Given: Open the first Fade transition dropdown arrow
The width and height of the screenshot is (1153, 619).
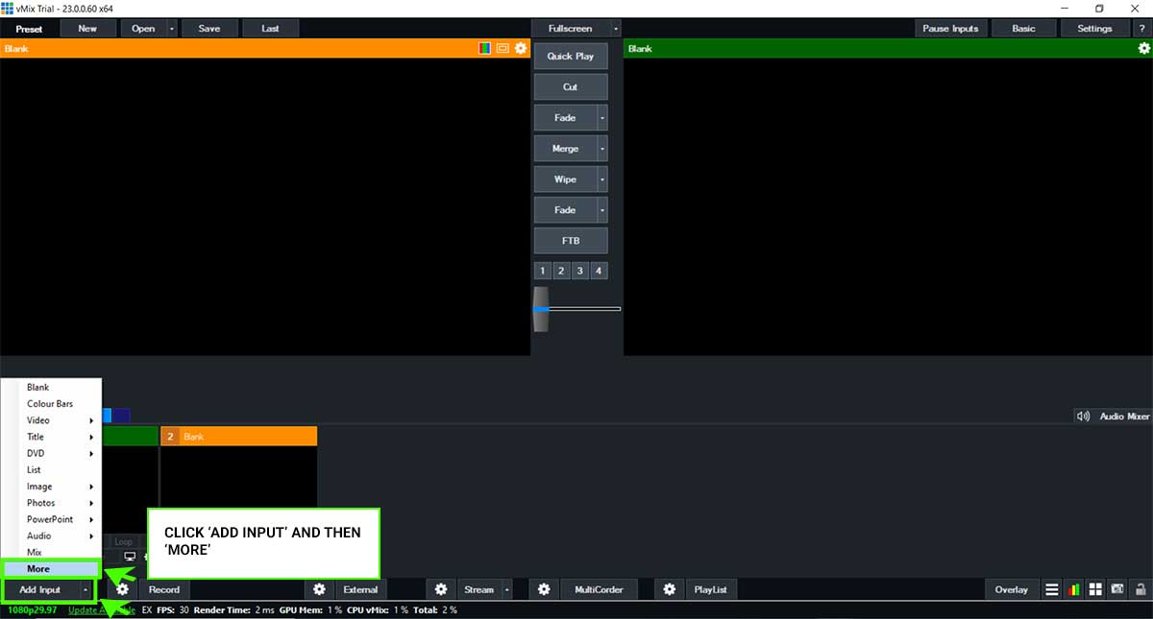Looking at the screenshot, I should [602, 118].
